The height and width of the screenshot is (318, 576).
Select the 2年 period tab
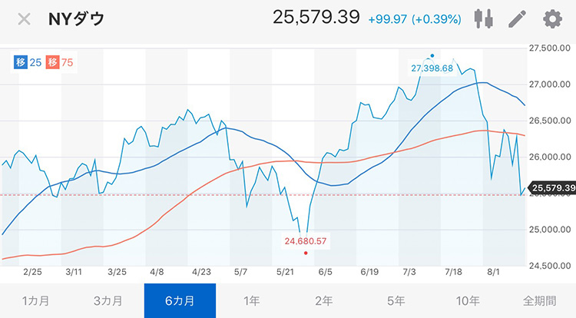tap(323, 301)
